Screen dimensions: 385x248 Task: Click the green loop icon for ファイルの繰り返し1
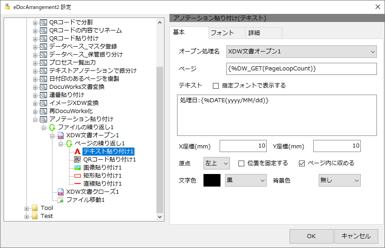point(52,127)
